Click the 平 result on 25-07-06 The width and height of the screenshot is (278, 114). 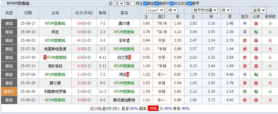tap(245, 74)
